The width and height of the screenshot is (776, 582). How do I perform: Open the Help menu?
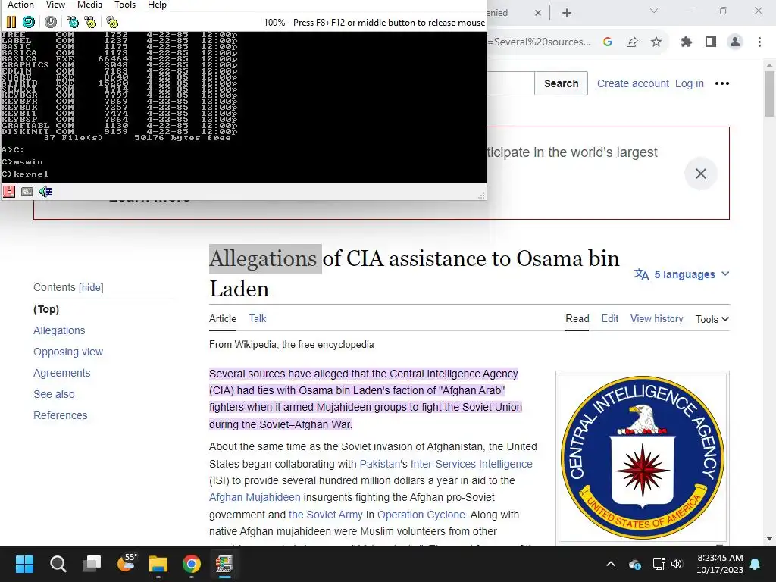tap(157, 5)
